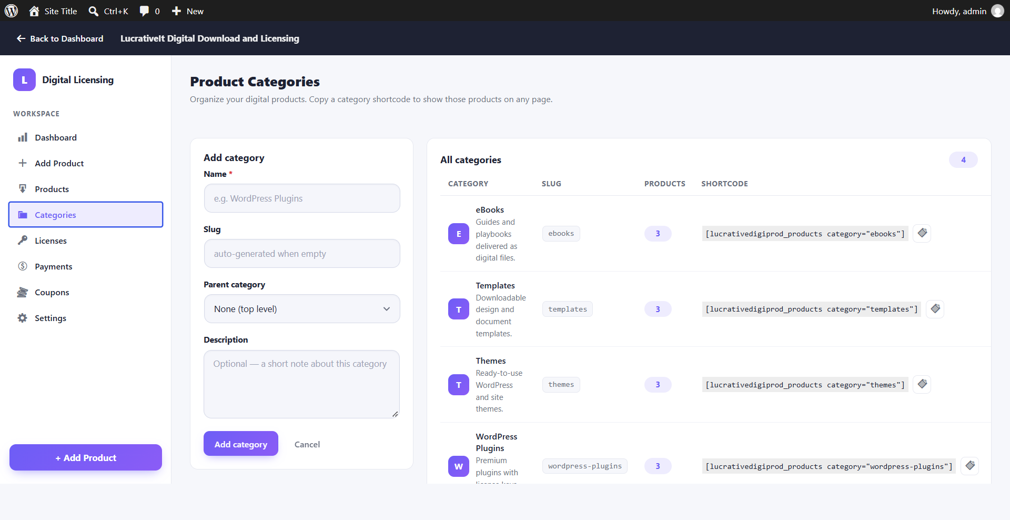Open the Ctrl+K search icon
Image resolution: width=1010 pixels, height=520 pixels.
pyautogui.click(x=93, y=11)
